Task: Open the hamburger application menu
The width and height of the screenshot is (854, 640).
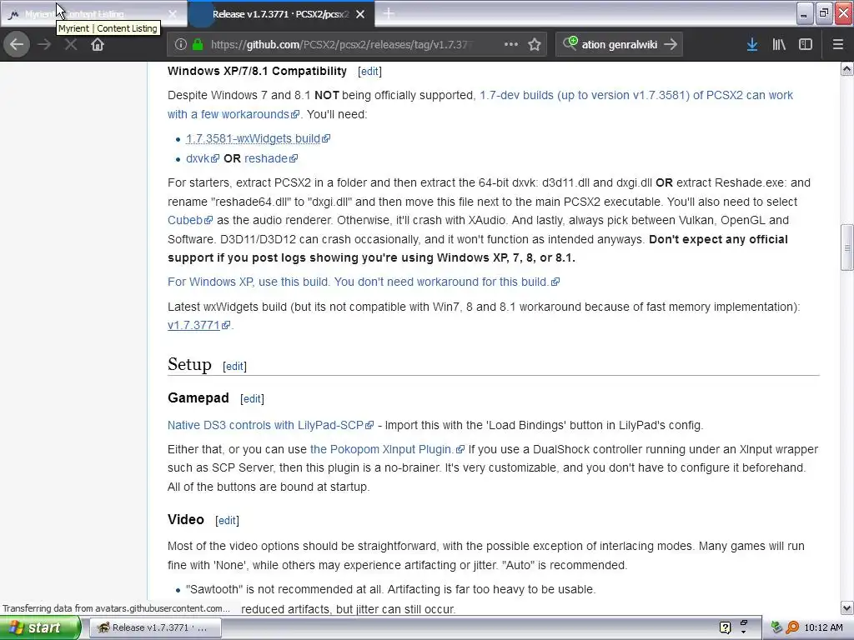Action: tap(837, 45)
